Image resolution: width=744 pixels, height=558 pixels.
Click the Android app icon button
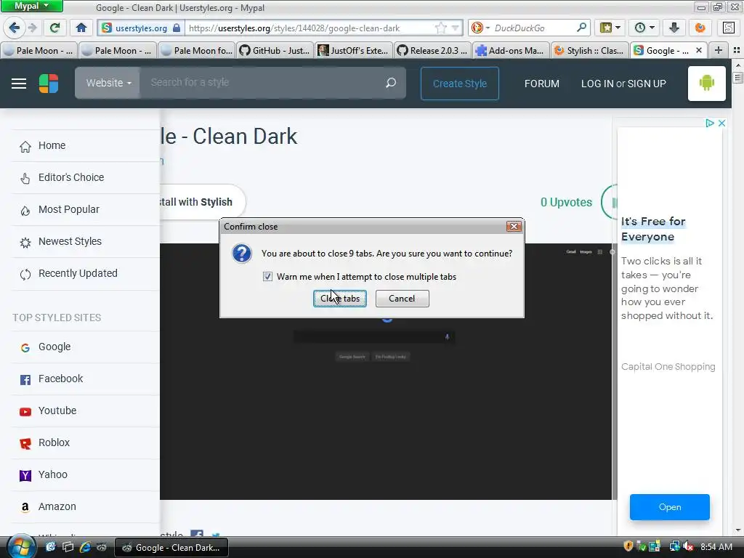706,84
